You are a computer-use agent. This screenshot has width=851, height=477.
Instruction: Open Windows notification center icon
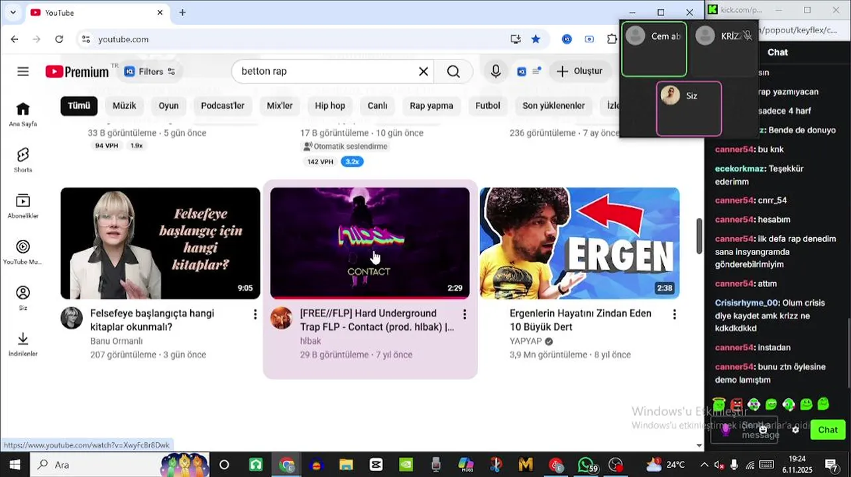click(831, 465)
